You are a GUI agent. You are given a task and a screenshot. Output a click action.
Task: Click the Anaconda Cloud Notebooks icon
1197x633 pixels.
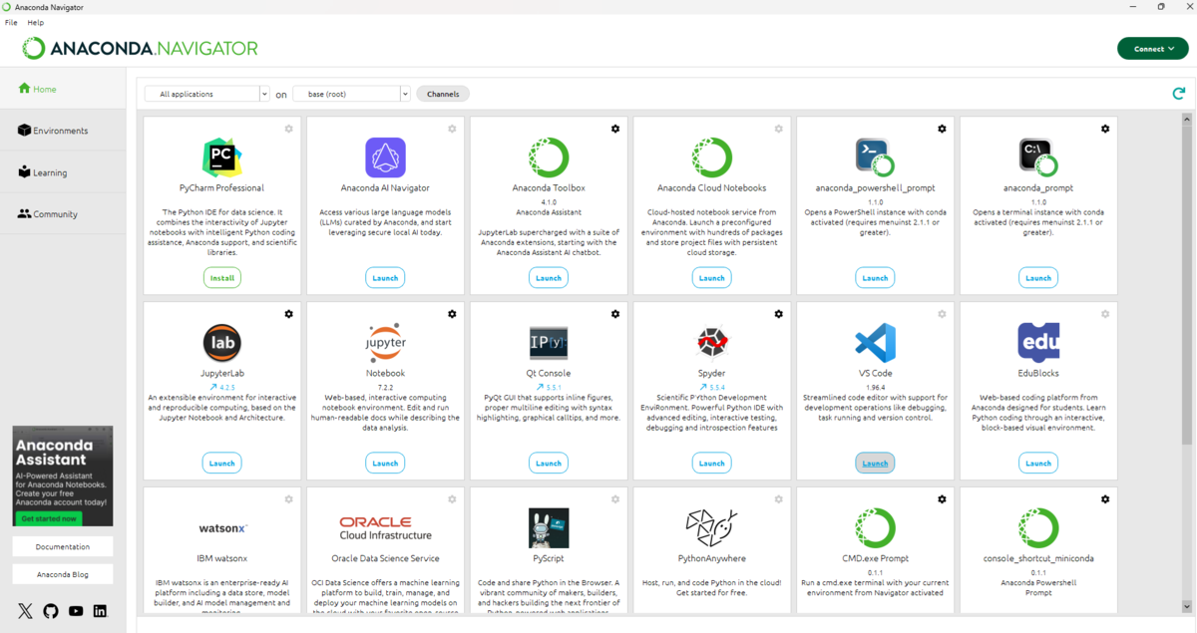pos(712,158)
